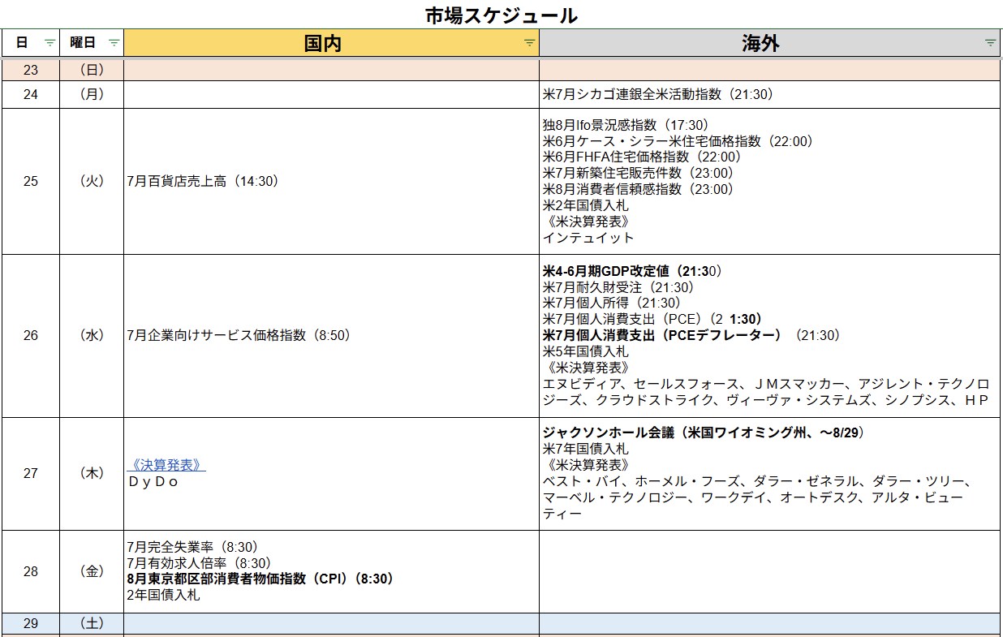Click 米7月個人消費支出（PCEデフレーター） line

691,335
